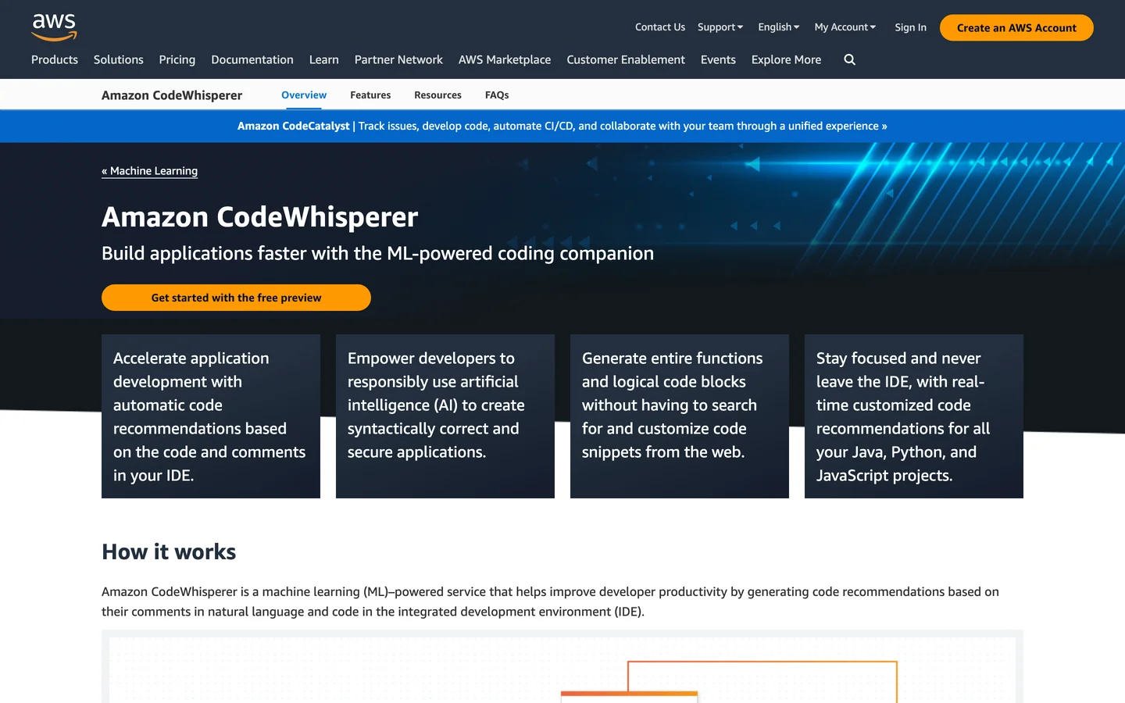Screen dimensions: 1125x703
Task: Go to Pricing
Action: [x=177, y=59]
